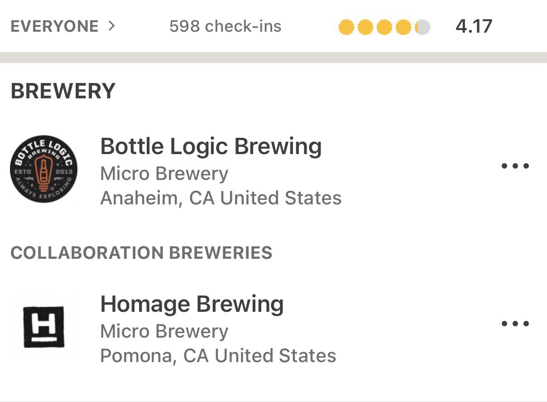Tap the Homage Brewing H logo
Screen dimensions: 547x402
point(43,327)
